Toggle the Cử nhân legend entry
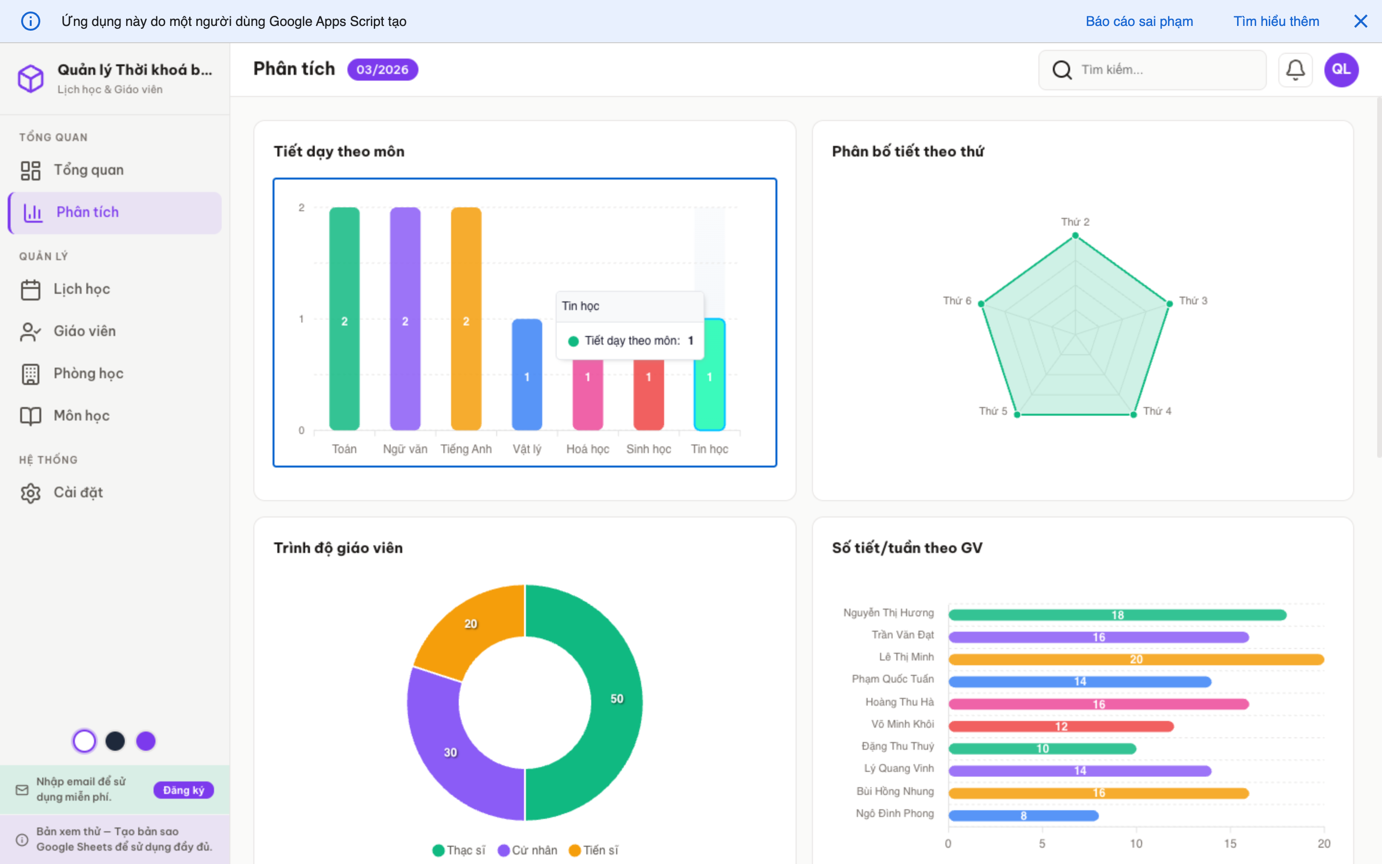Screen dimensions: 1382x864 click(x=526, y=850)
